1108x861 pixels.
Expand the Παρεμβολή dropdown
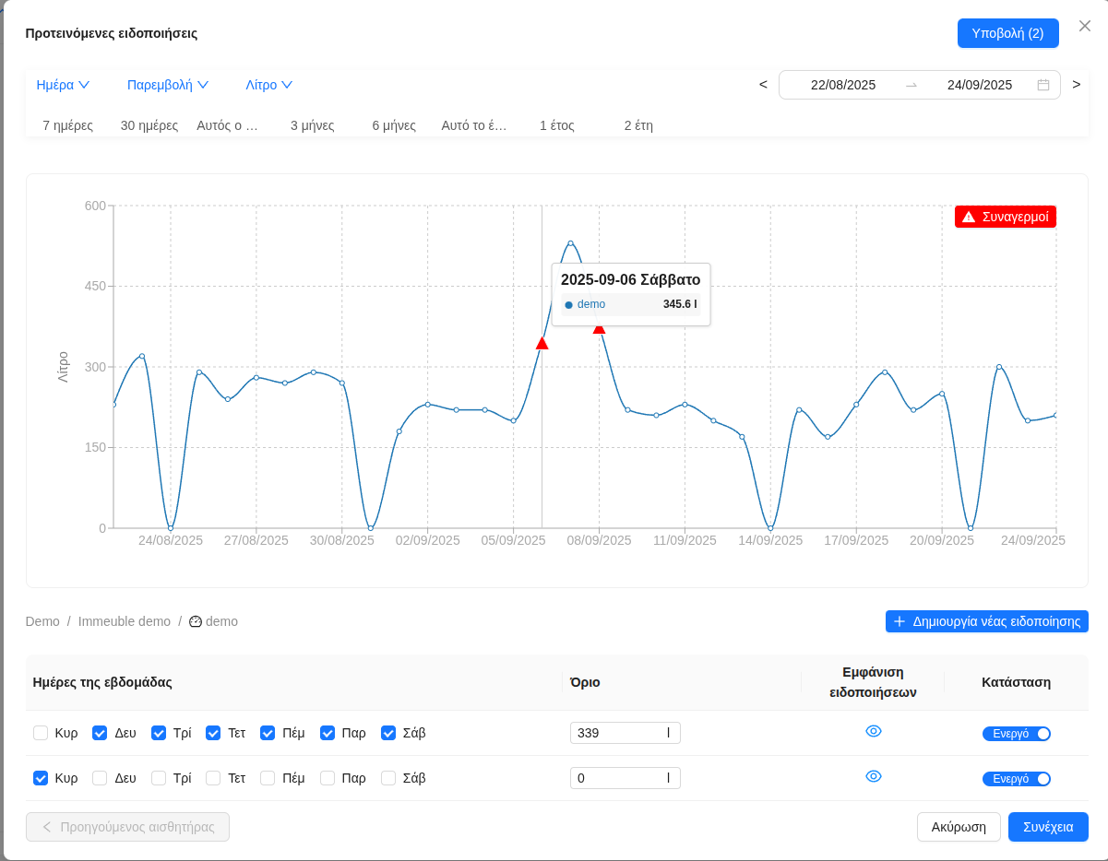[168, 85]
